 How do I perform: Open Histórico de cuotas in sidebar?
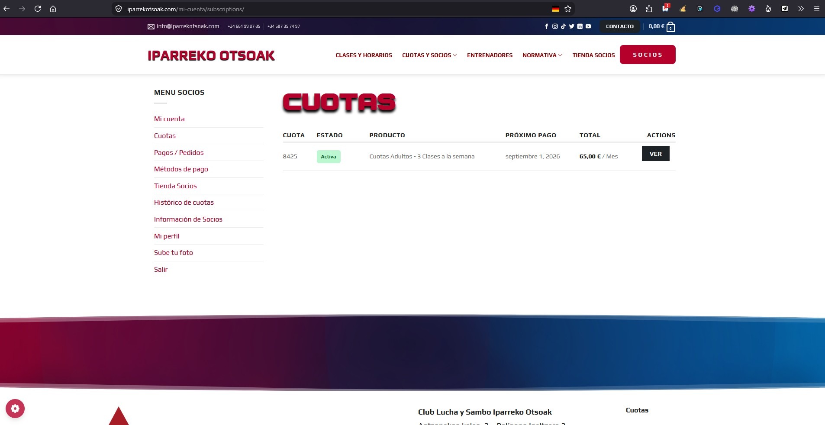click(184, 203)
